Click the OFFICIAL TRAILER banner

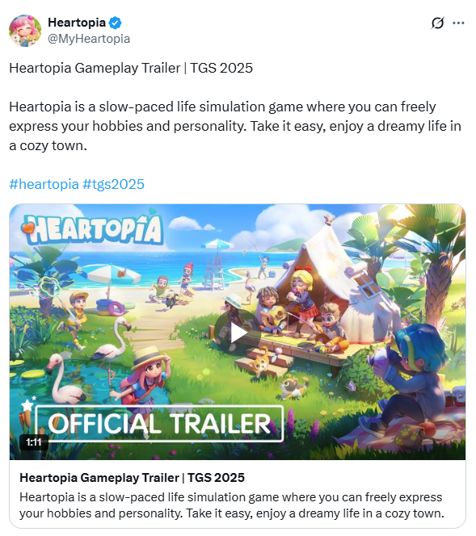[x=159, y=424]
